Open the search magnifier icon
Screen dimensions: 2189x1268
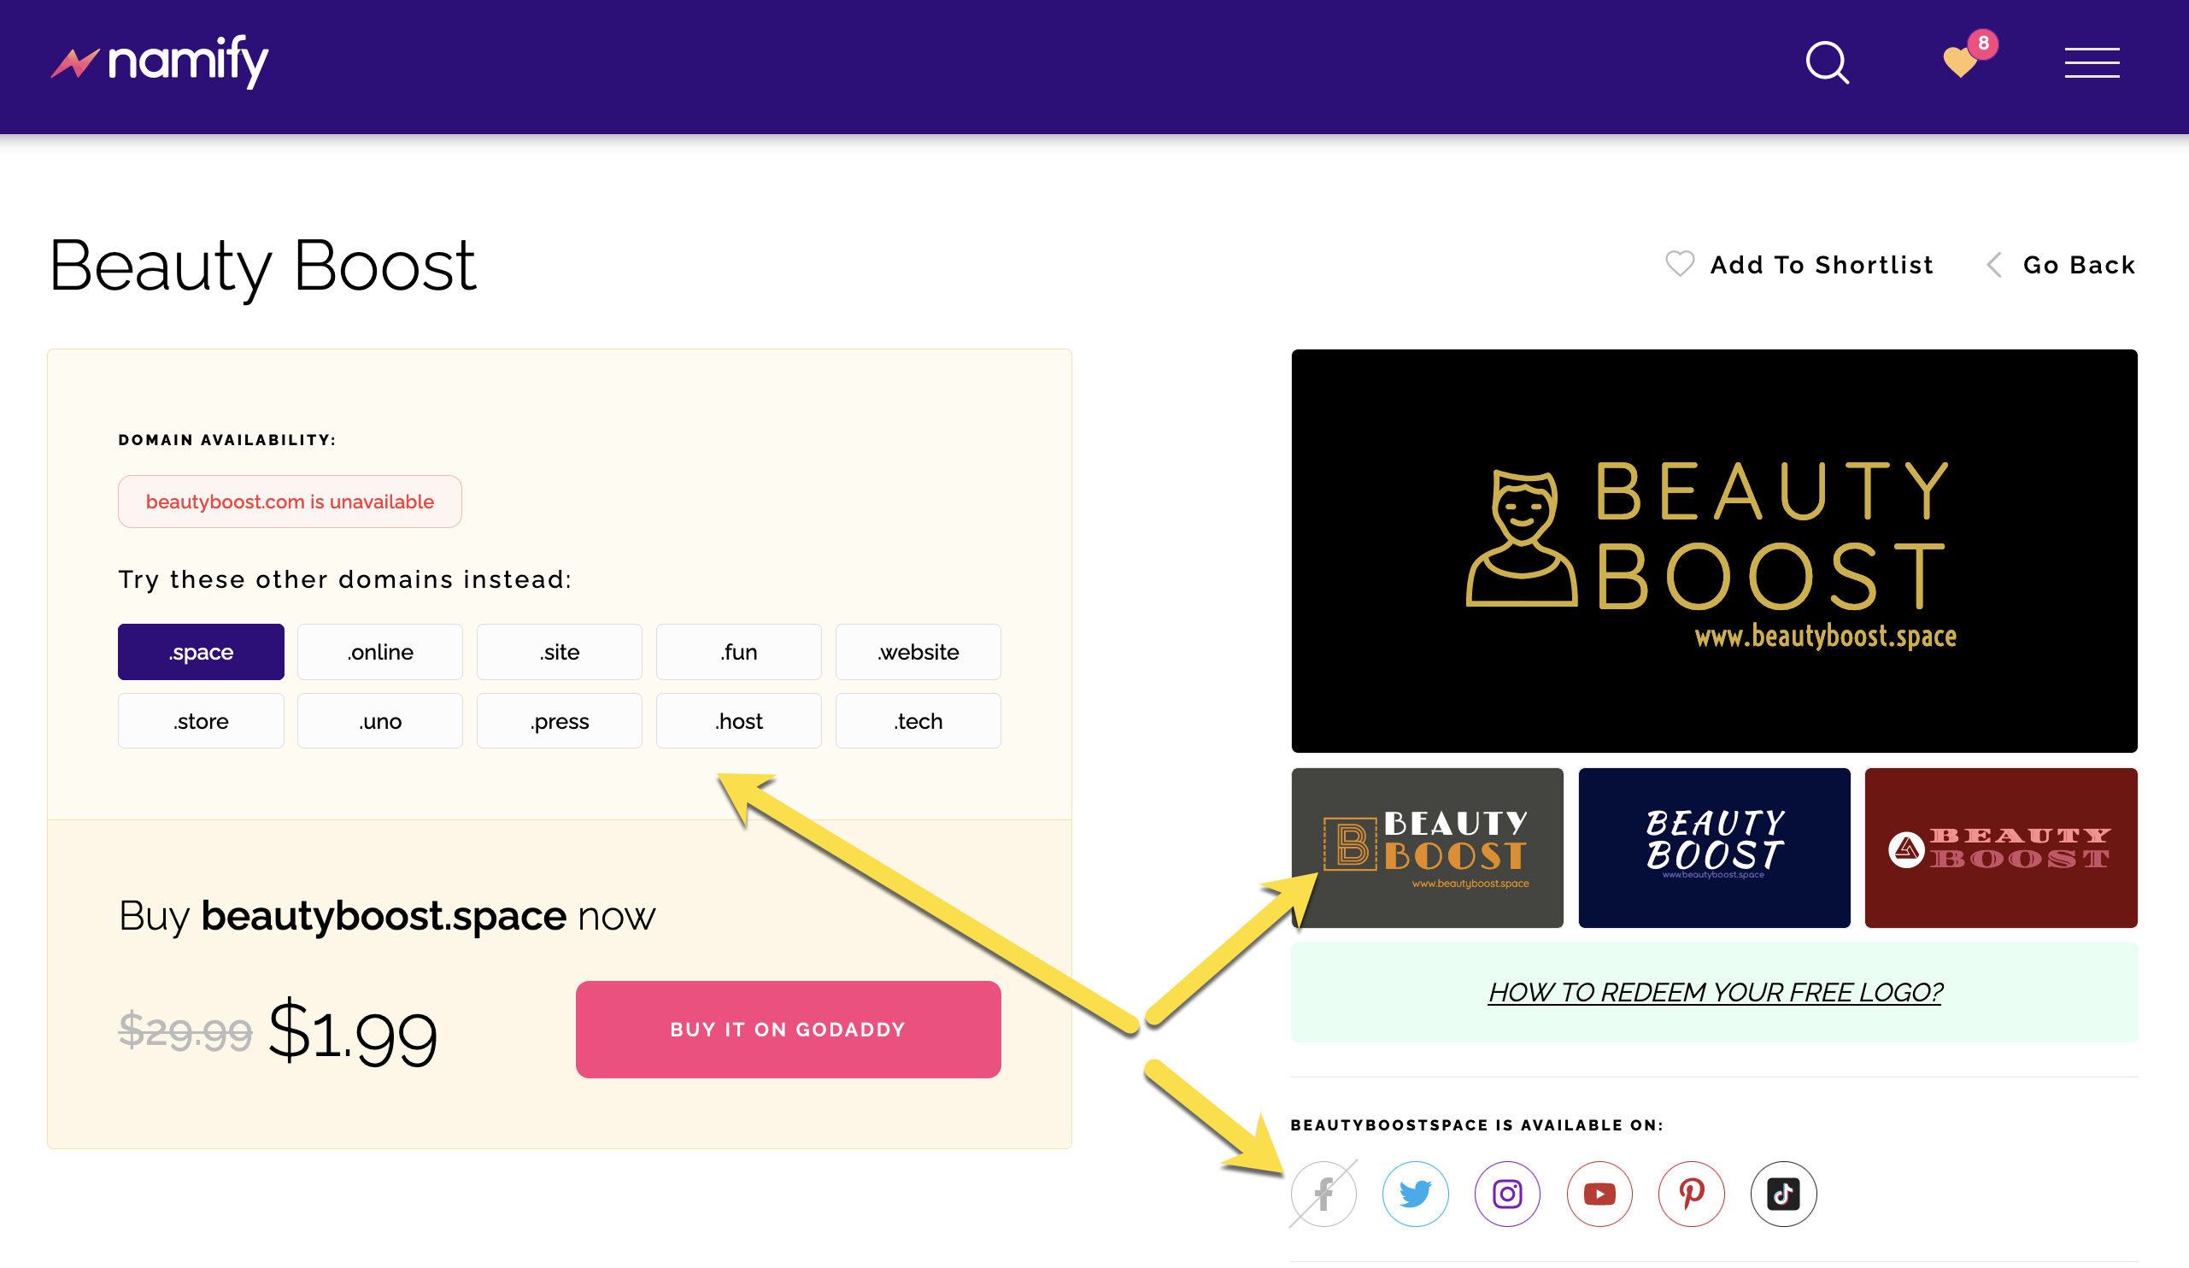[x=1827, y=62]
